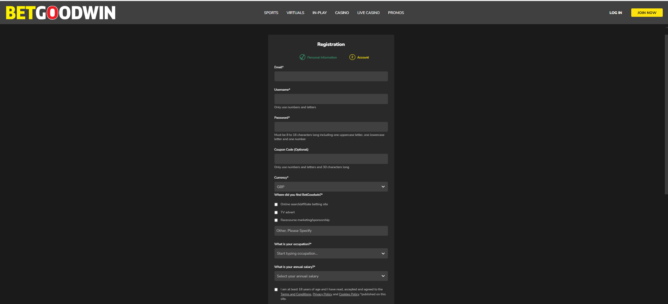Click the Log In link
The height and width of the screenshot is (304, 668).
coord(615,13)
